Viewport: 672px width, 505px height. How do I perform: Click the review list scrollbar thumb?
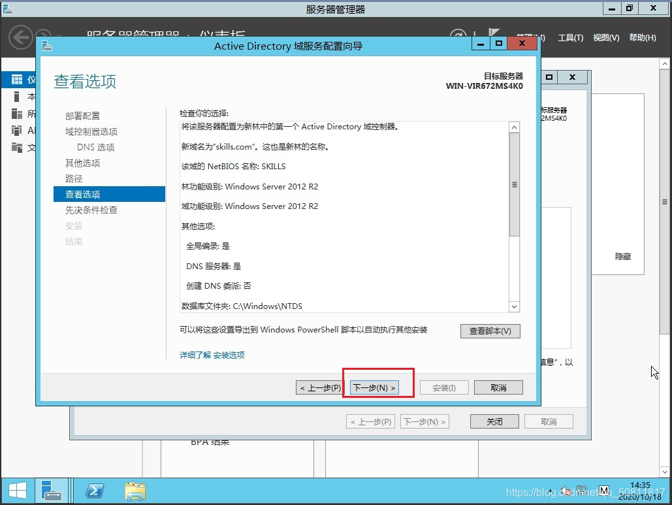(515, 184)
